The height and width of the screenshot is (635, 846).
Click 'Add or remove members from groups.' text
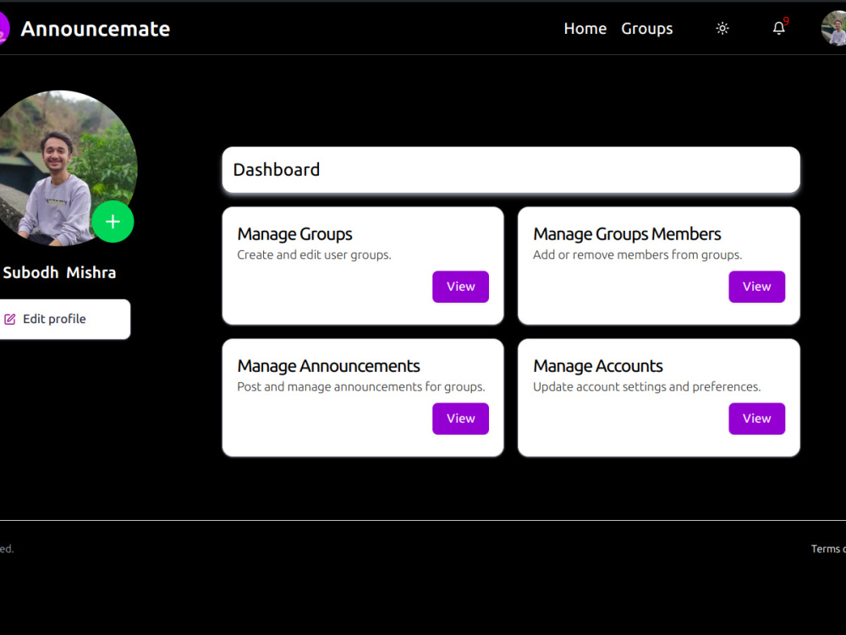click(637, 255)
